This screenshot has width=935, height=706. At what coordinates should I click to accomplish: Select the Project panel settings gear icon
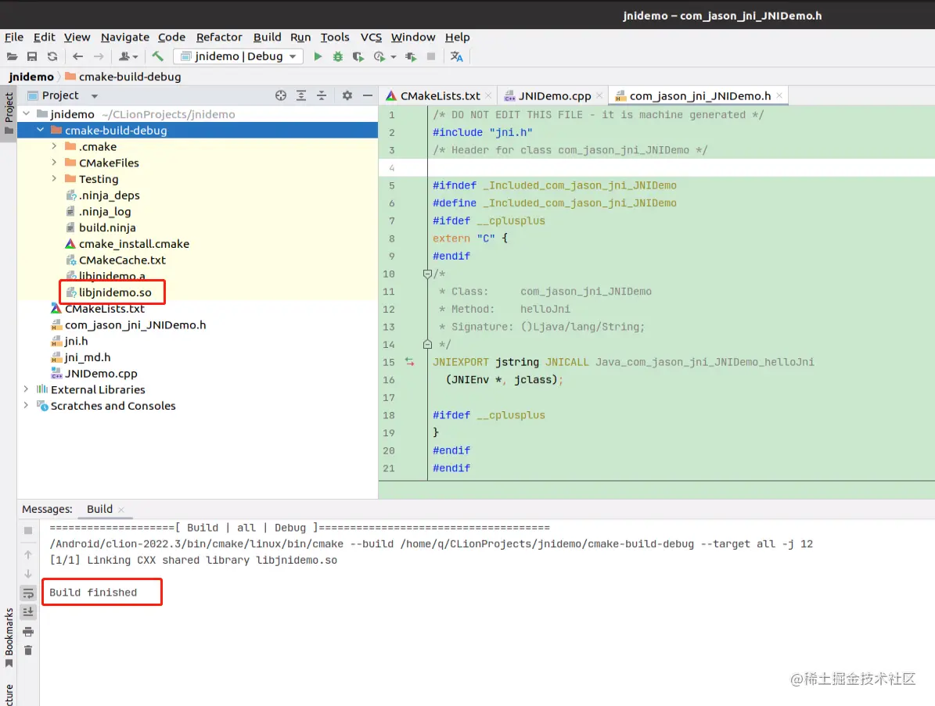(x=347, y=95)
